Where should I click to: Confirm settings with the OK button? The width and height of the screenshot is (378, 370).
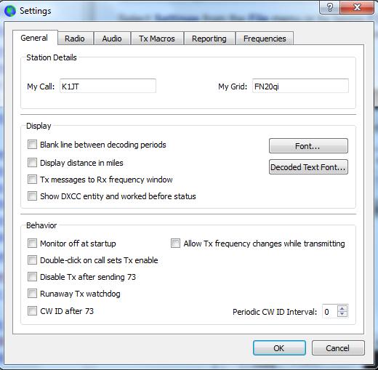coord(279,348)
